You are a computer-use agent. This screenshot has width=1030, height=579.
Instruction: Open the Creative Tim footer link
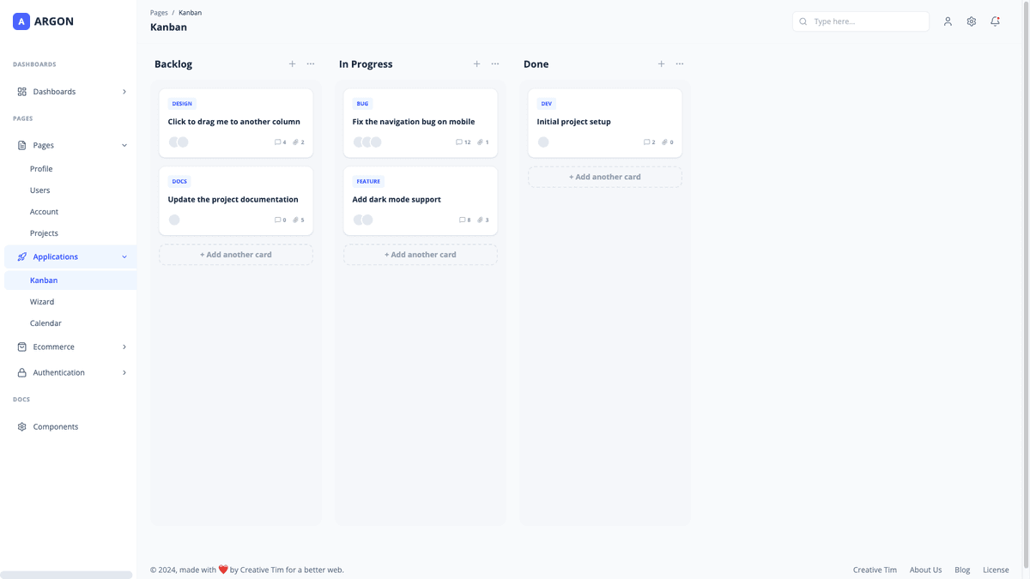tap(874, 570)
